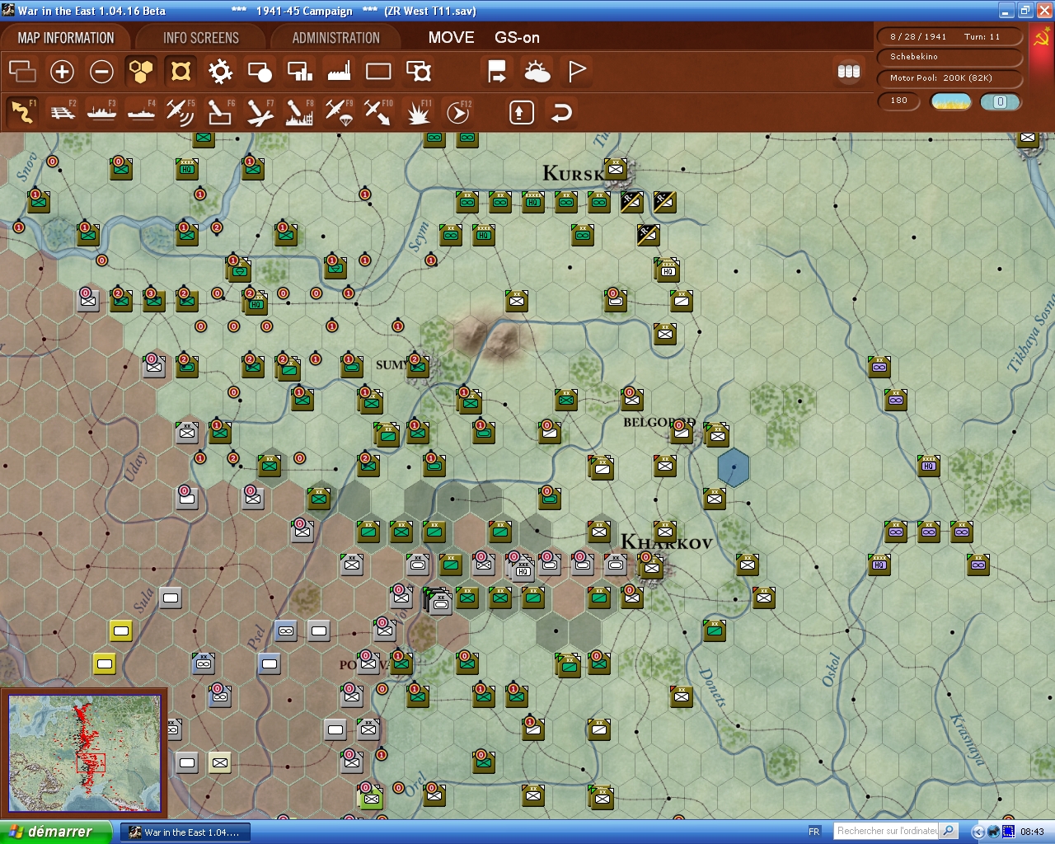
Task: Click the pennant flag toolbar icon
Action: (x=577, y=72)
